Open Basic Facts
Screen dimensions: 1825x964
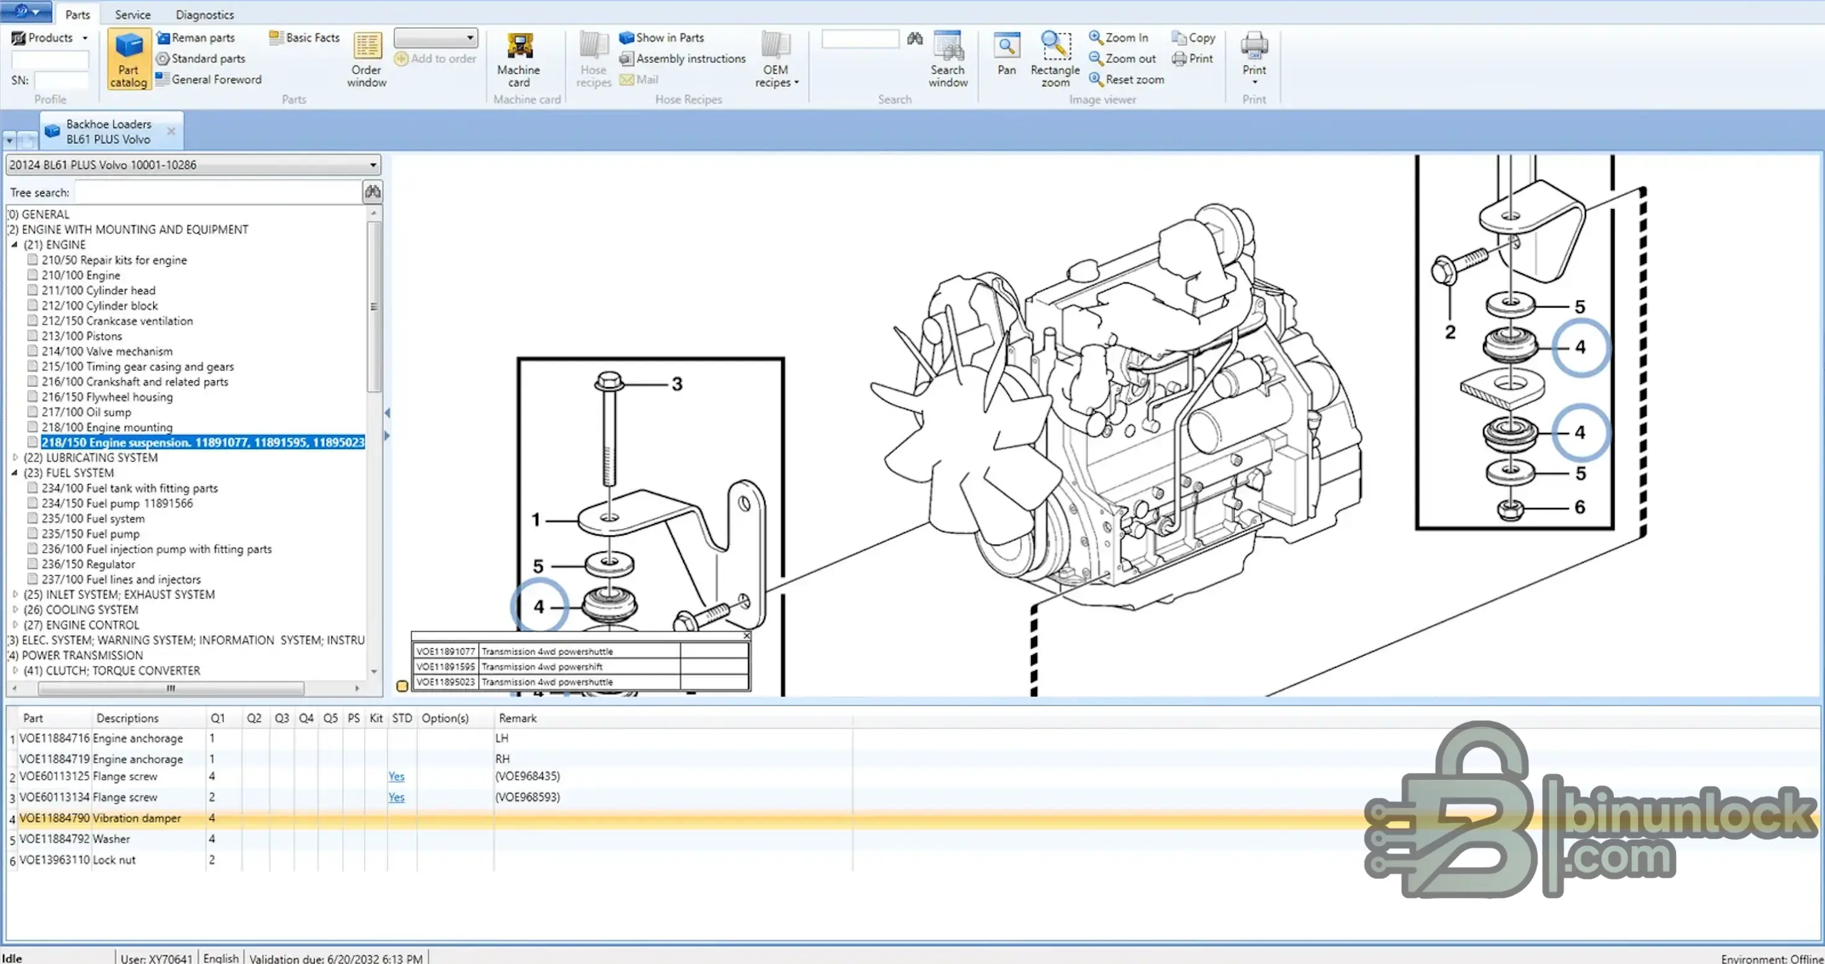pos(305,37)
